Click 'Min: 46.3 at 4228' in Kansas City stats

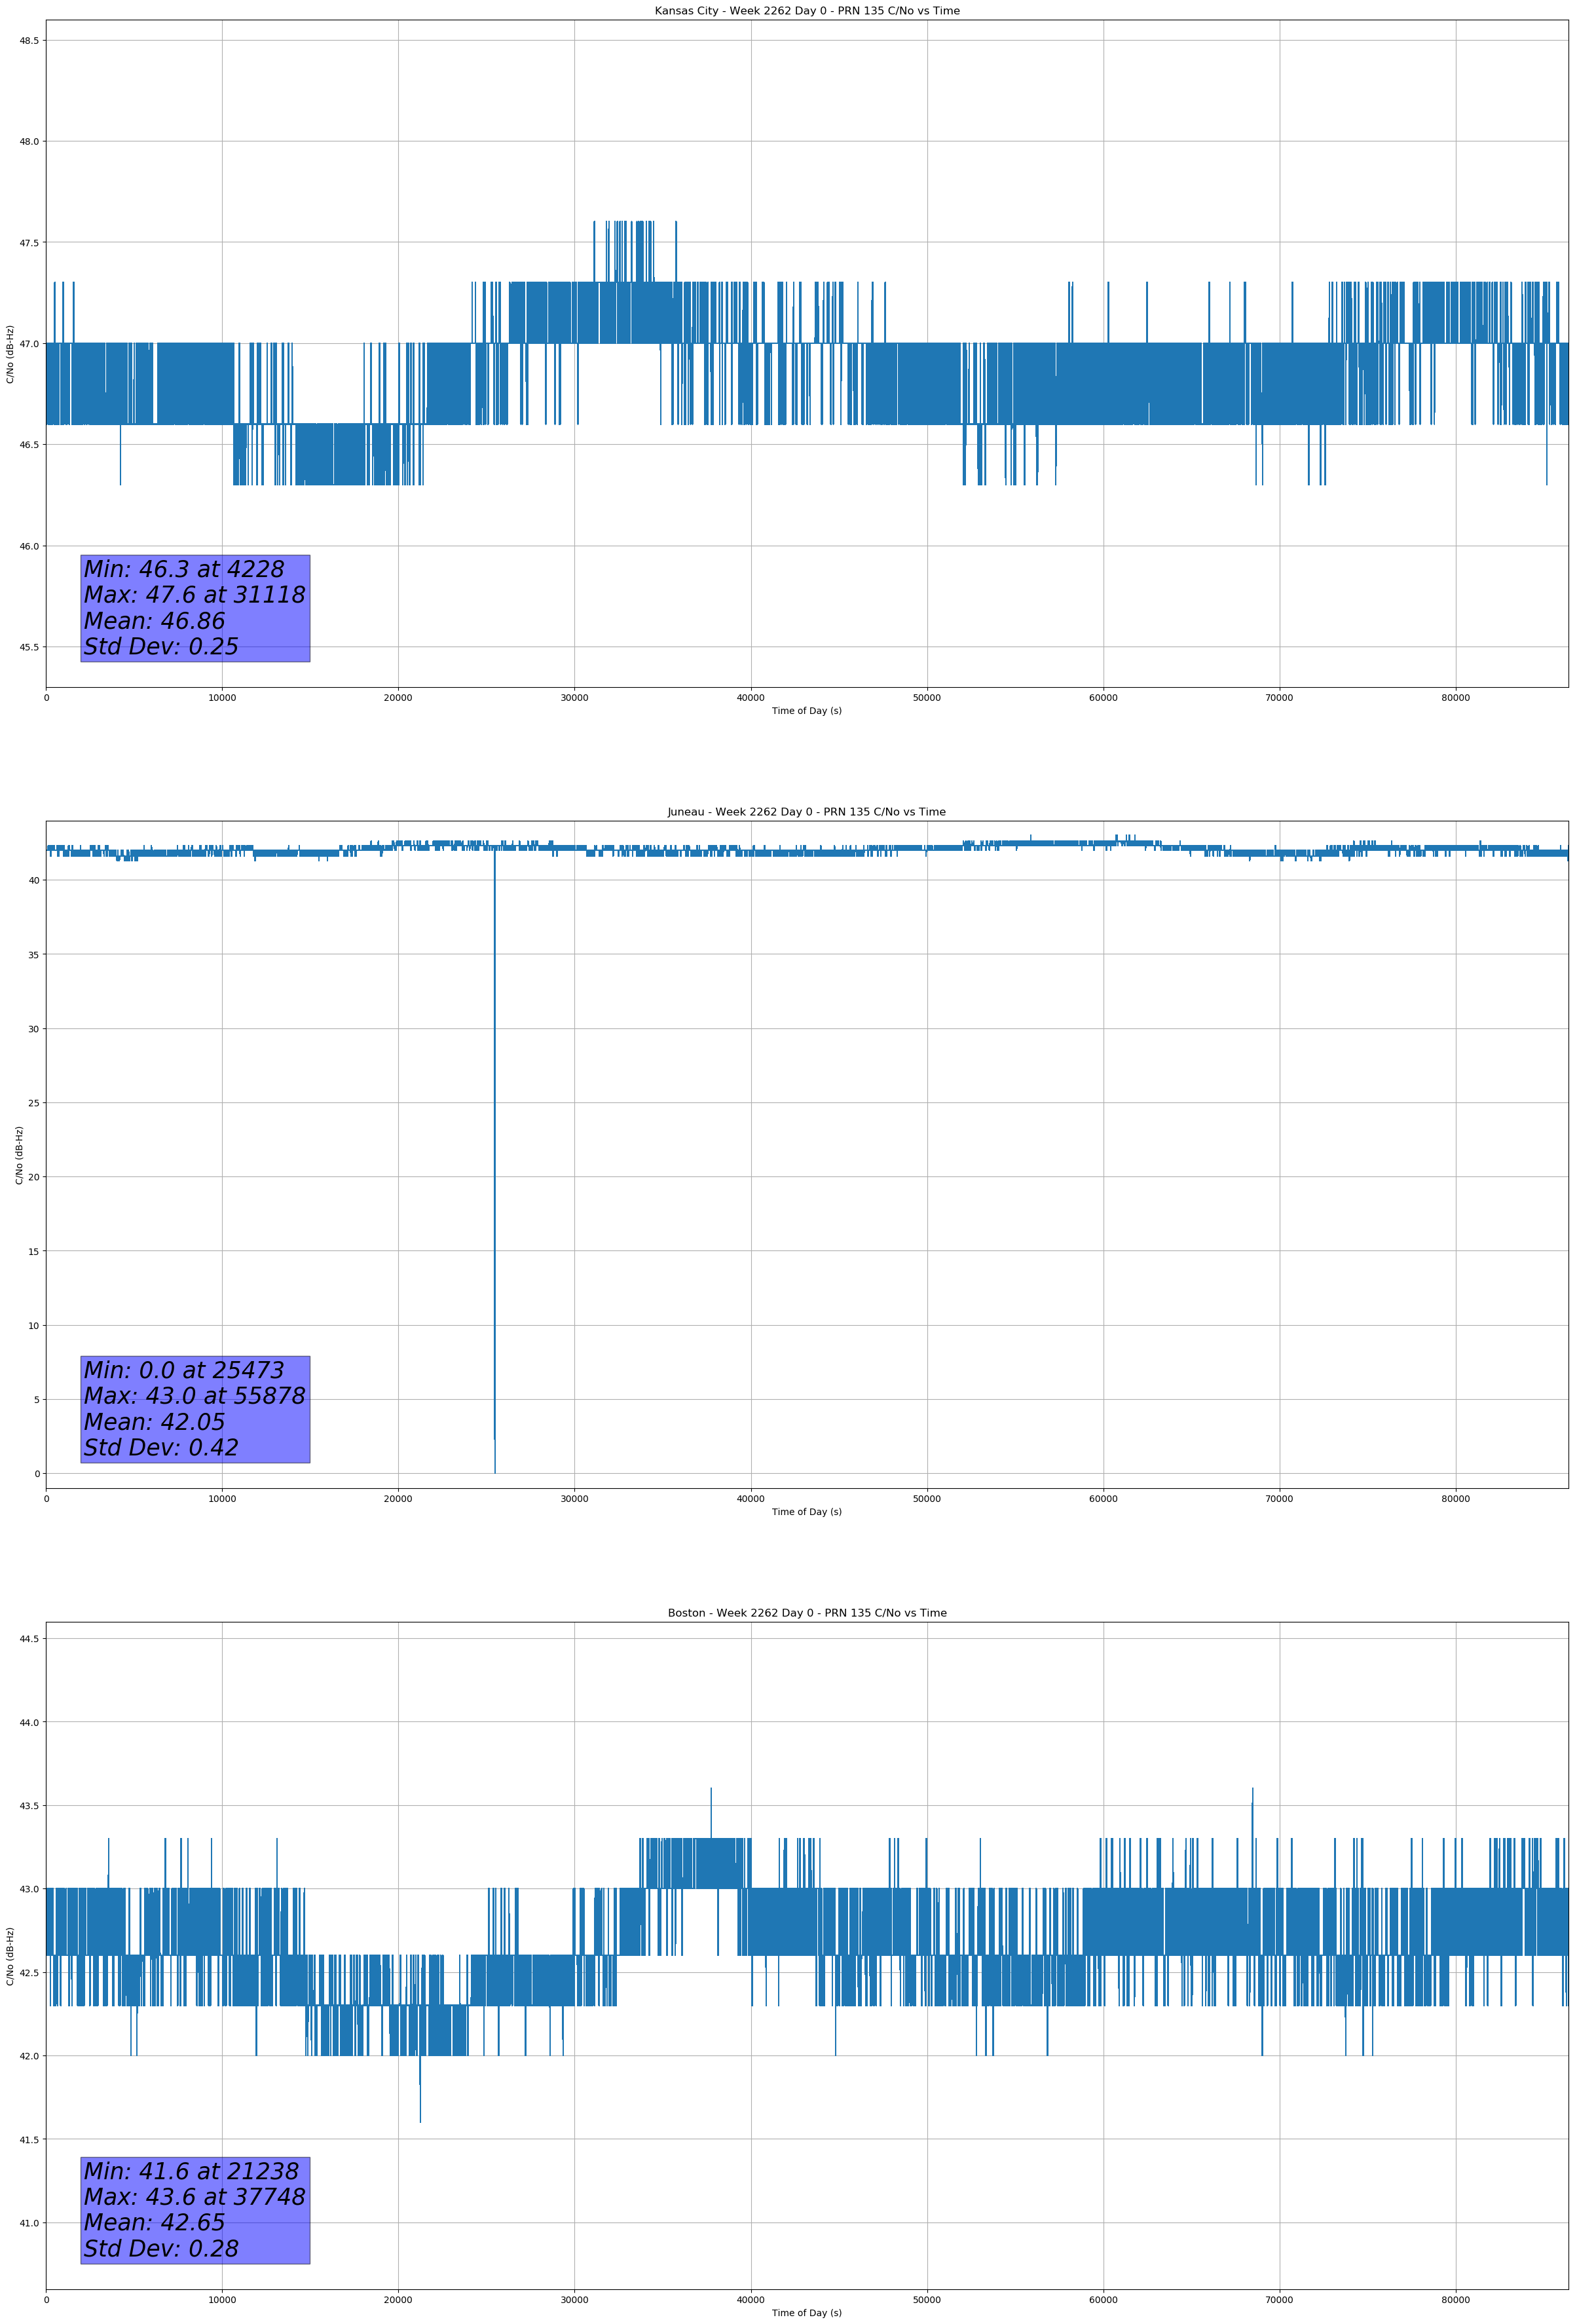tap(184, 569)
